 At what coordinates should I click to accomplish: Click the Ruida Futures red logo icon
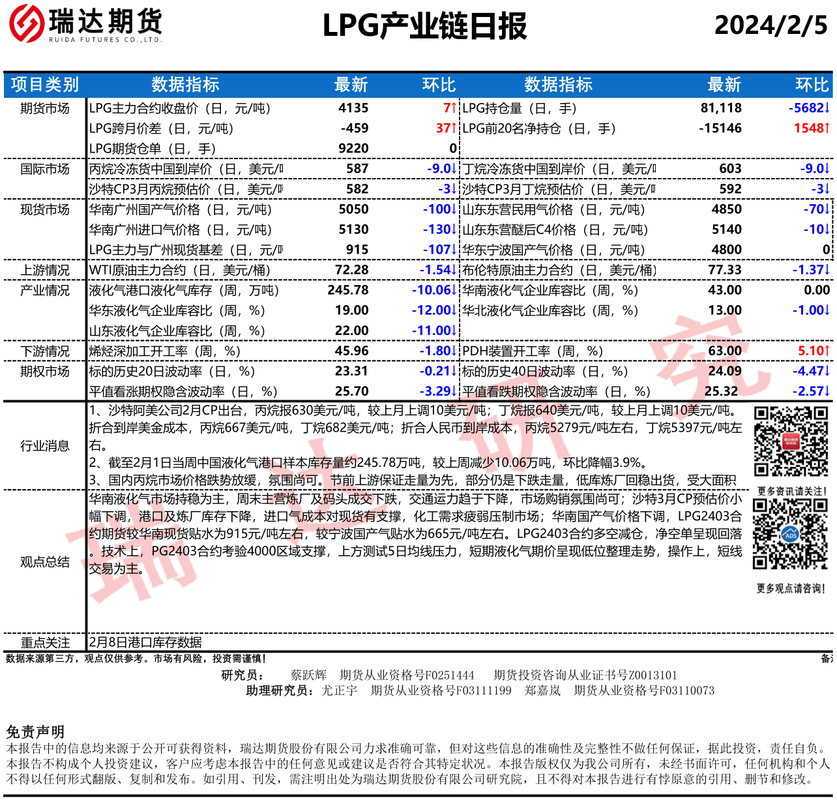(x=27, y=23)
